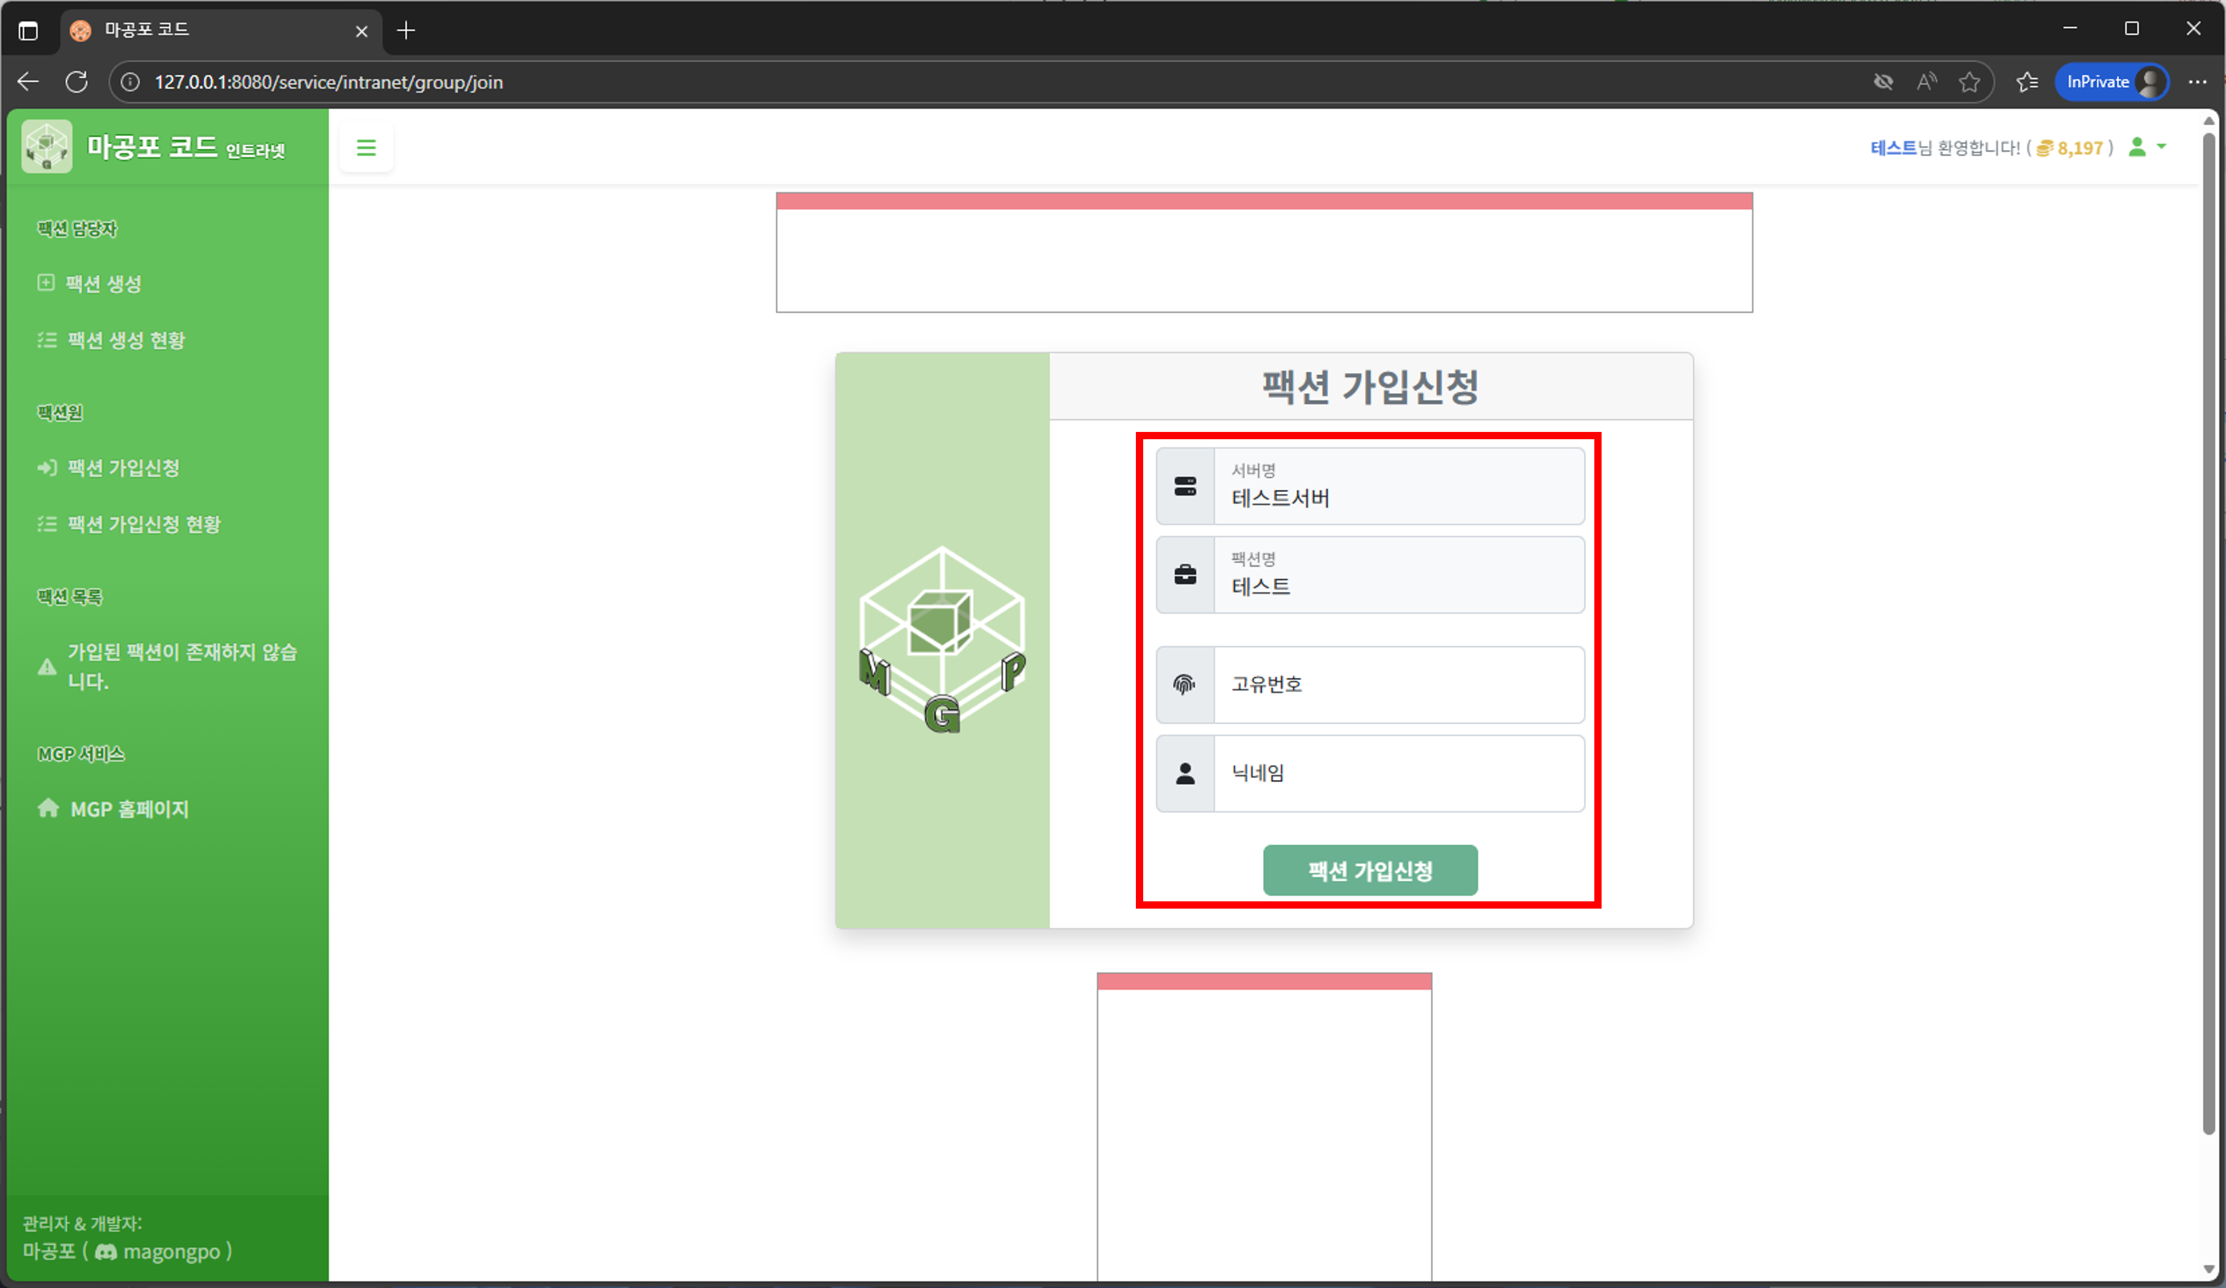Viewport: 2226px width, 1288px height.
Task: Click the fingerprint icon beside 고유번호 field
Action: 1185,684
